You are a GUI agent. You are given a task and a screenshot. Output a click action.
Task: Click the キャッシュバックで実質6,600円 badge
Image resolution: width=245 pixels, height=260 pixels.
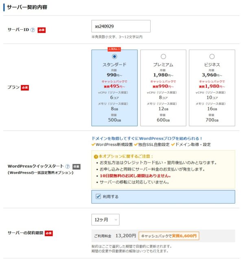tap(169, 236)
